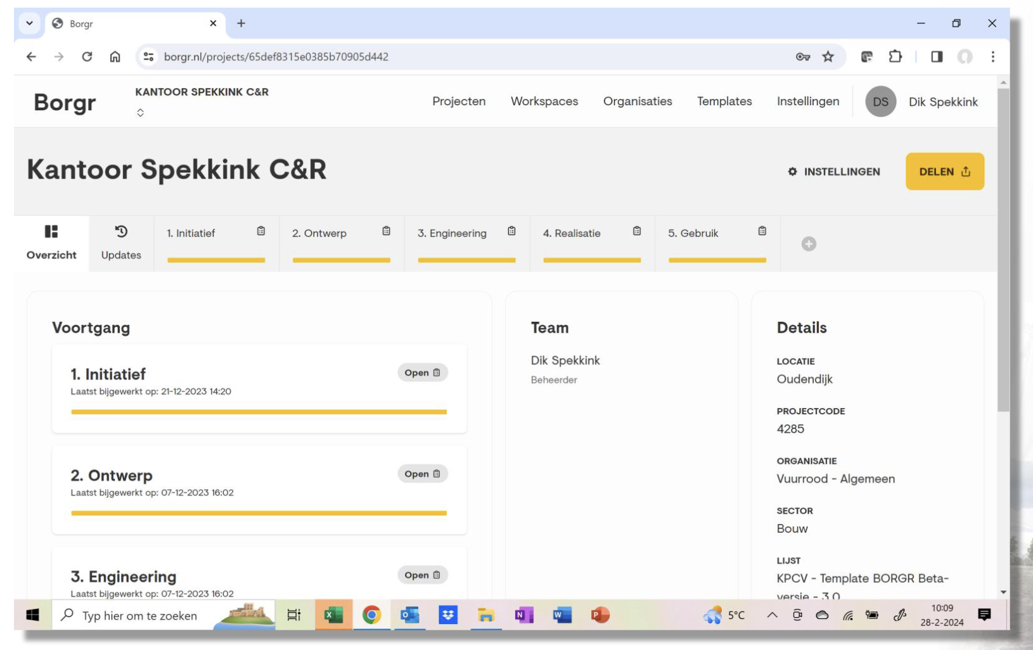Screen dimensions: 1033x650
Task: Go to Templates in the top navigation
Action: 724,101
